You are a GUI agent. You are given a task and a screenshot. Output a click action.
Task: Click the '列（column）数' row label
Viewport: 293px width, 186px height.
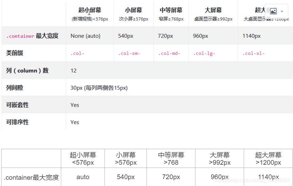27,71
